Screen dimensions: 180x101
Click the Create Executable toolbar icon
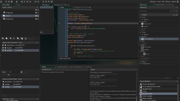[17, 2]
